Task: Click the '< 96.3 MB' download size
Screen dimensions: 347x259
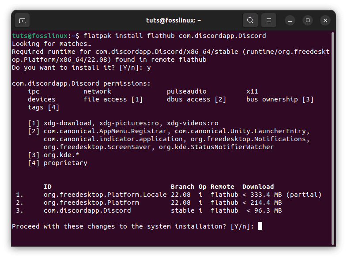Action: (x=264, y=210)
